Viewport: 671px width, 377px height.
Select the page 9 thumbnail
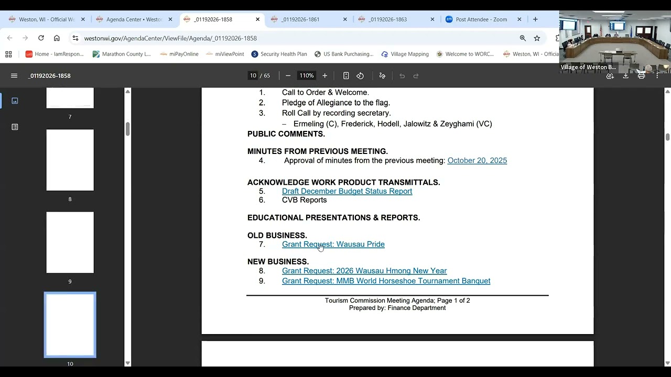(70, 242)
